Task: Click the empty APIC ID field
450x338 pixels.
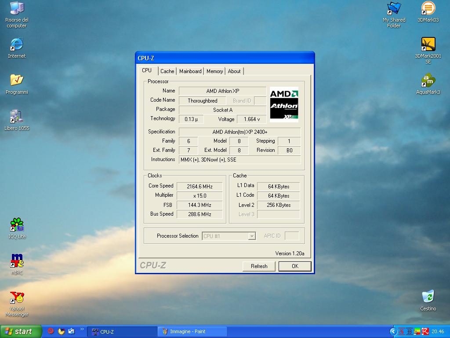Action: (292, 236)
